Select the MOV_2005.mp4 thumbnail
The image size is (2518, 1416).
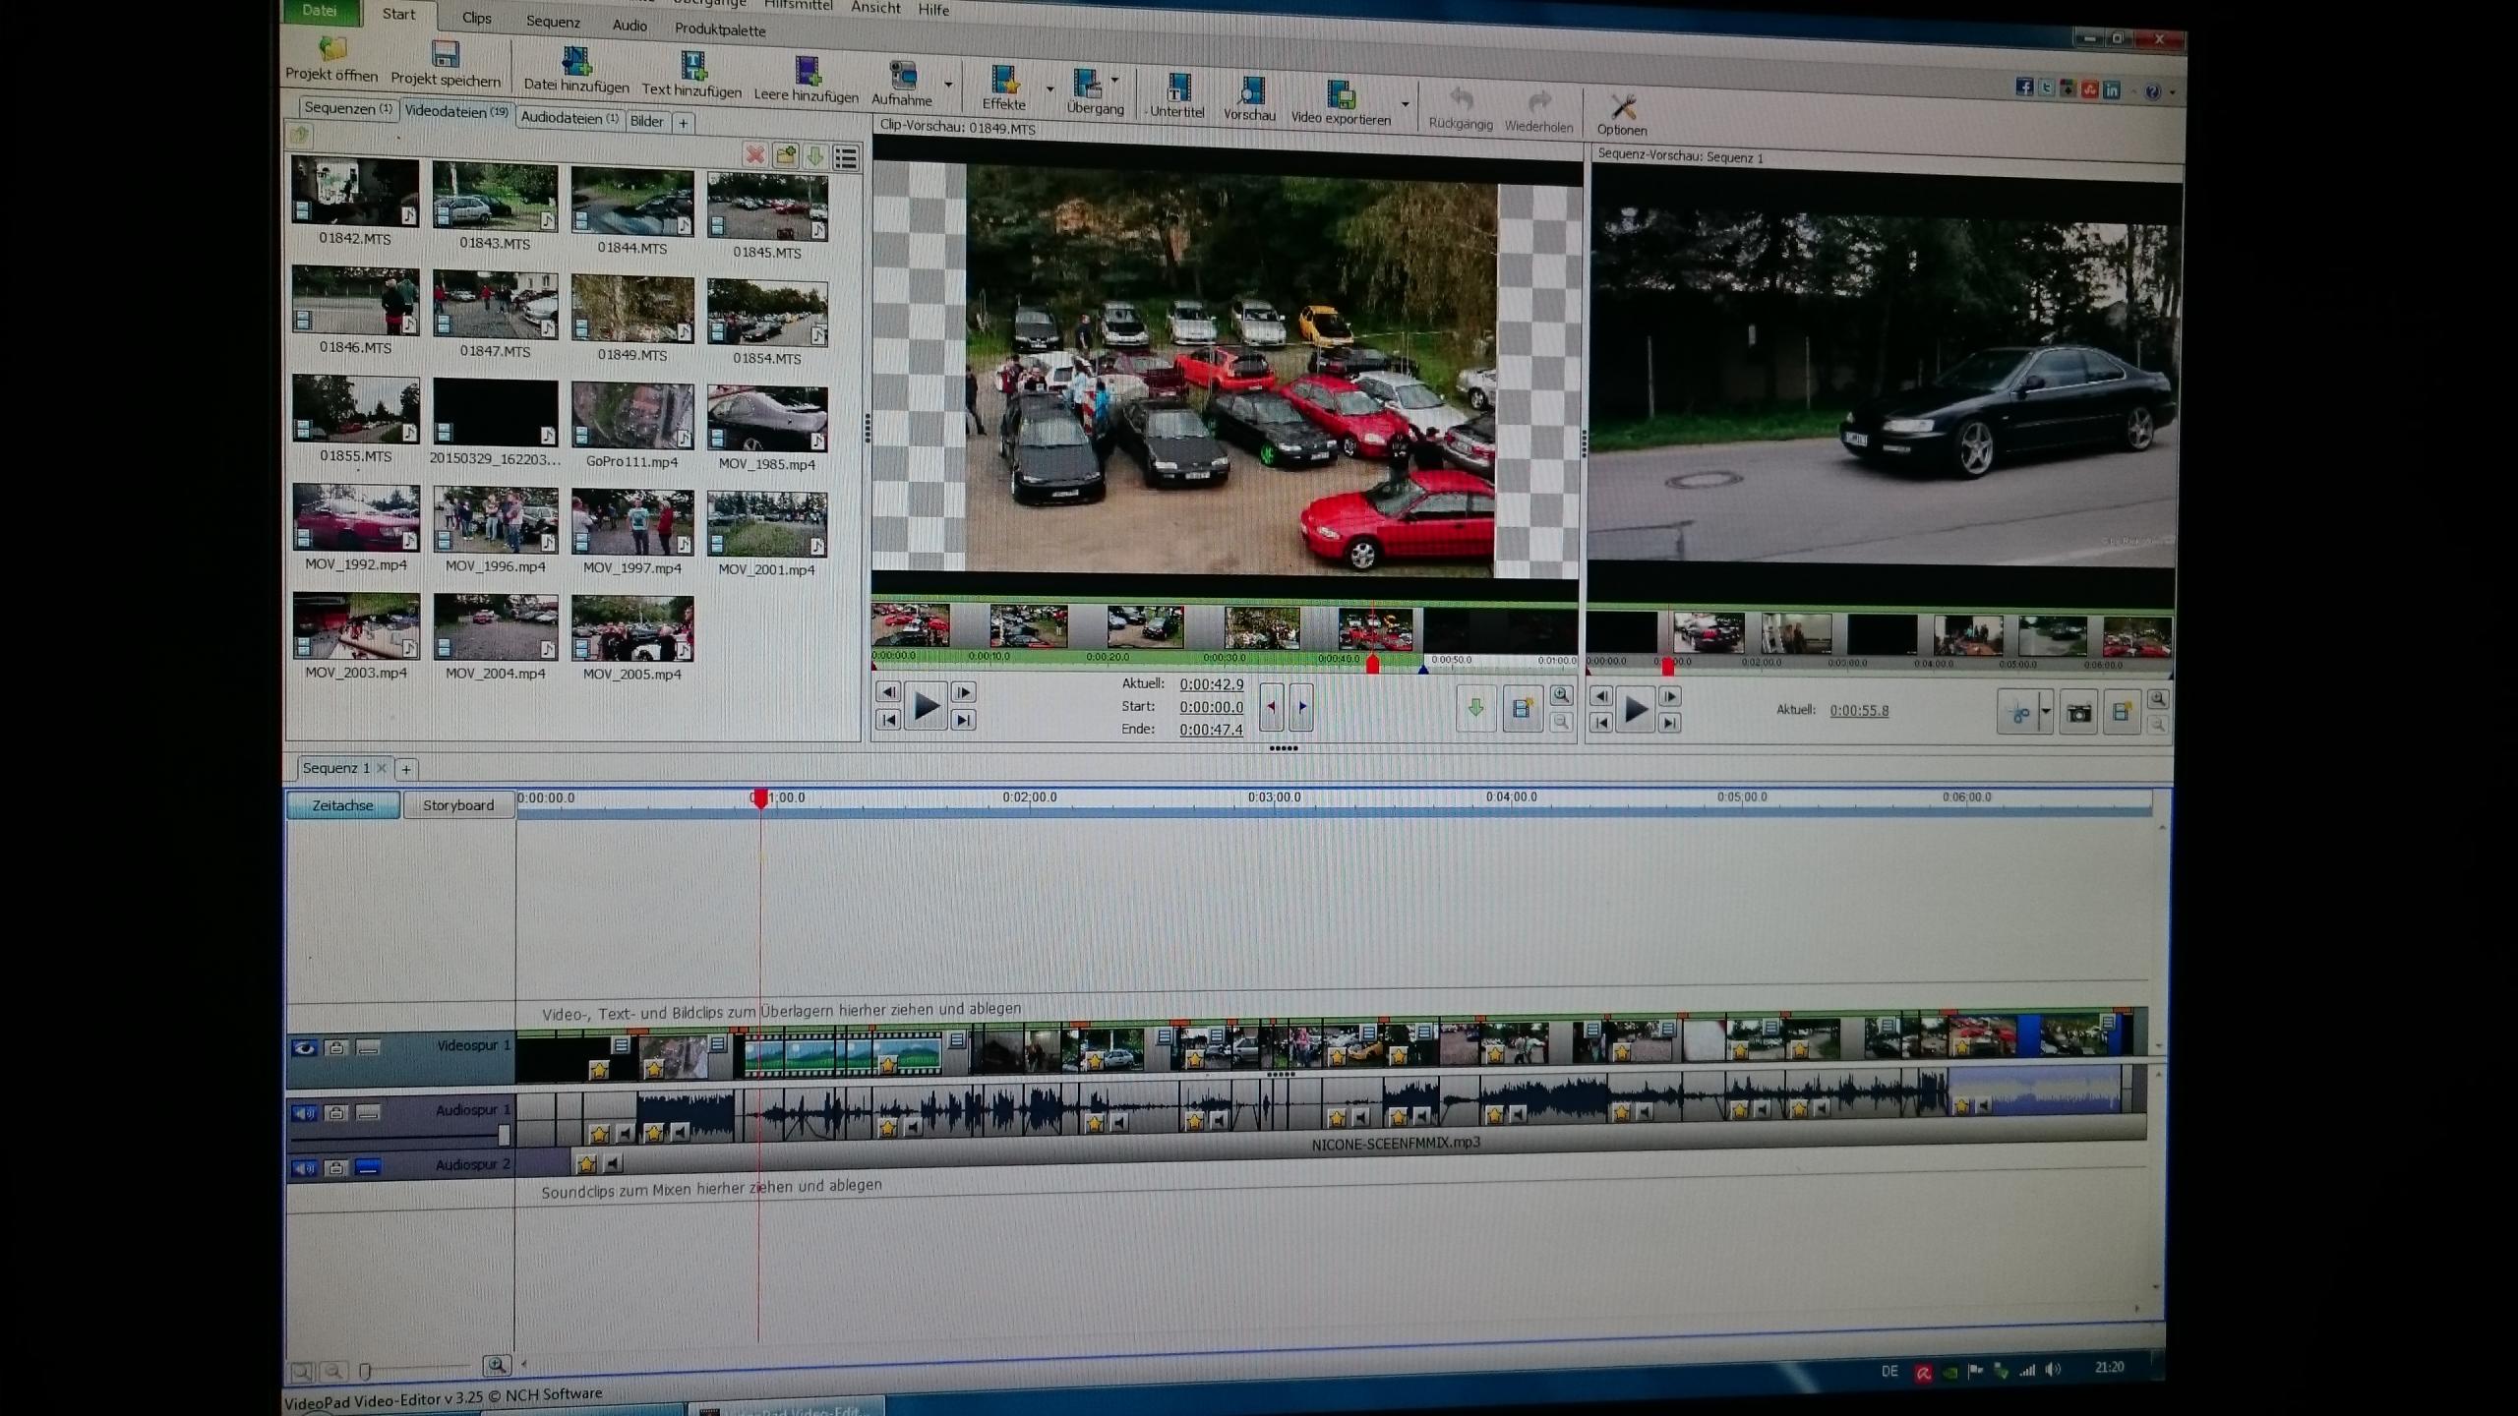(632, 628)
